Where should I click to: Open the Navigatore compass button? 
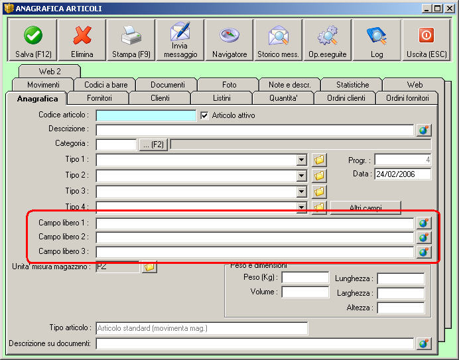tap(229, 40)
